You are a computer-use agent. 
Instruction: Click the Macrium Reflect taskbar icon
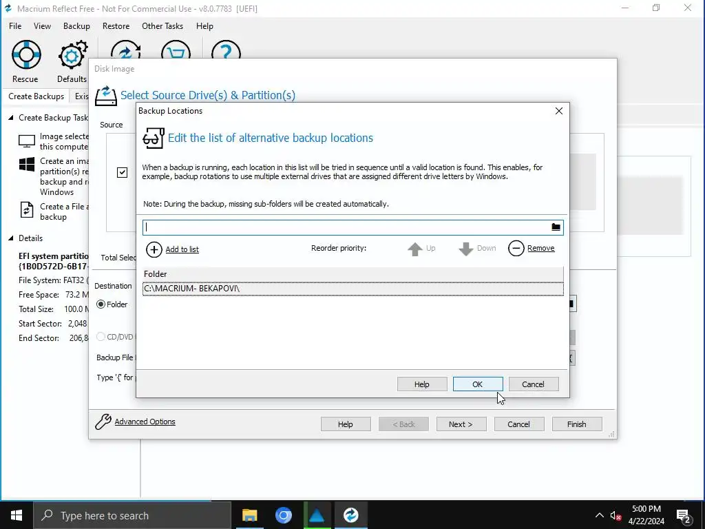coord(350,515)
